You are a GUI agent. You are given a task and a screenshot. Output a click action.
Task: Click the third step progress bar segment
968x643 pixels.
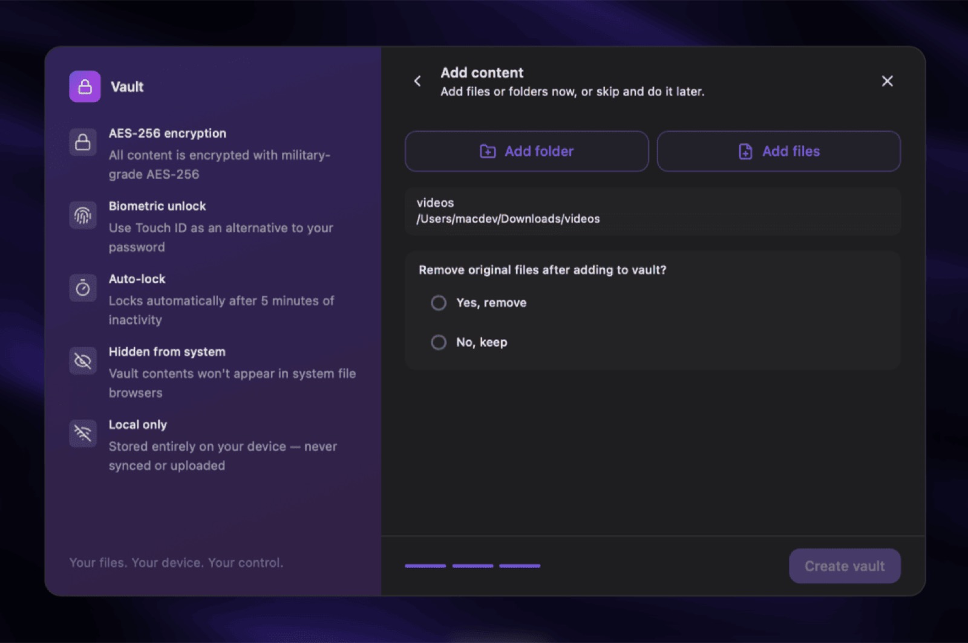click(x=520, y=566)
